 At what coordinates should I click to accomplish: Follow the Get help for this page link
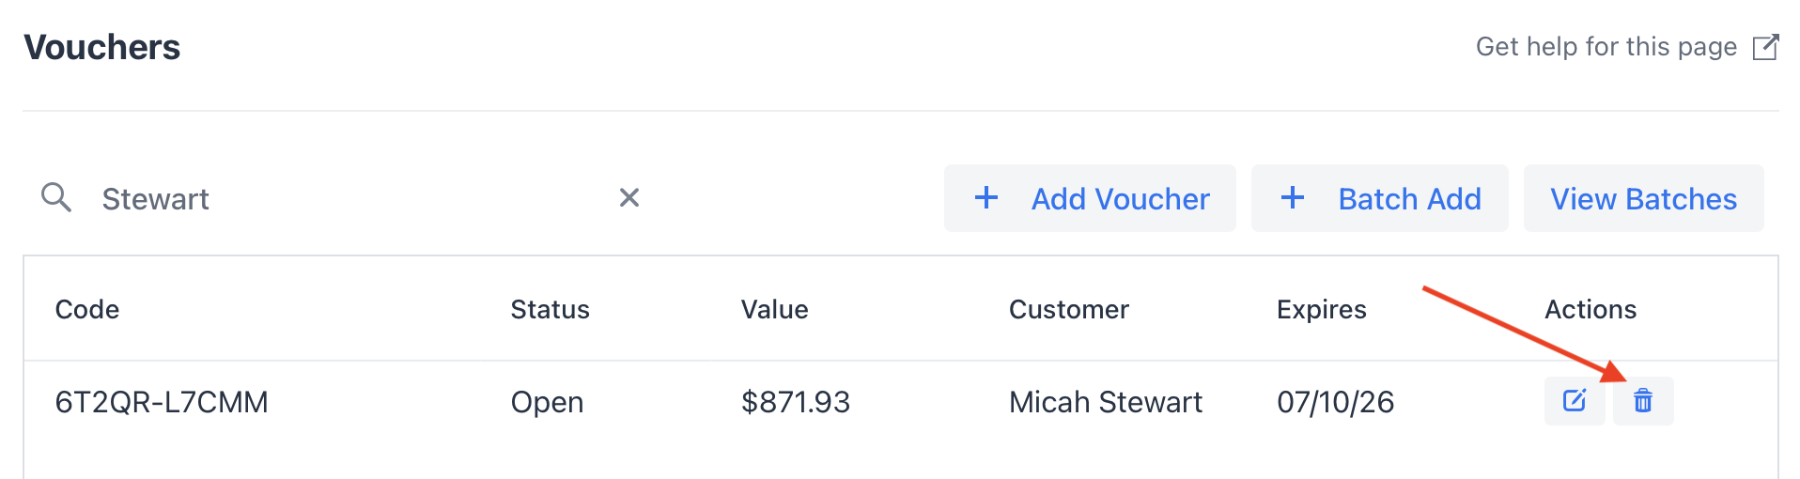(1606, 47)
